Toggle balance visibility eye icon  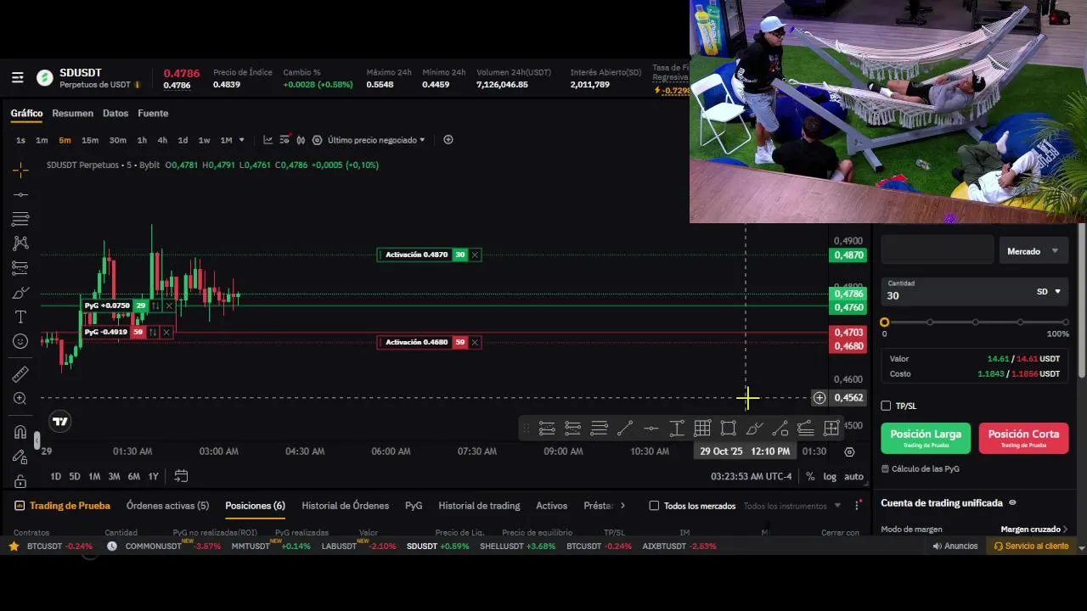tap(1012, 502)
